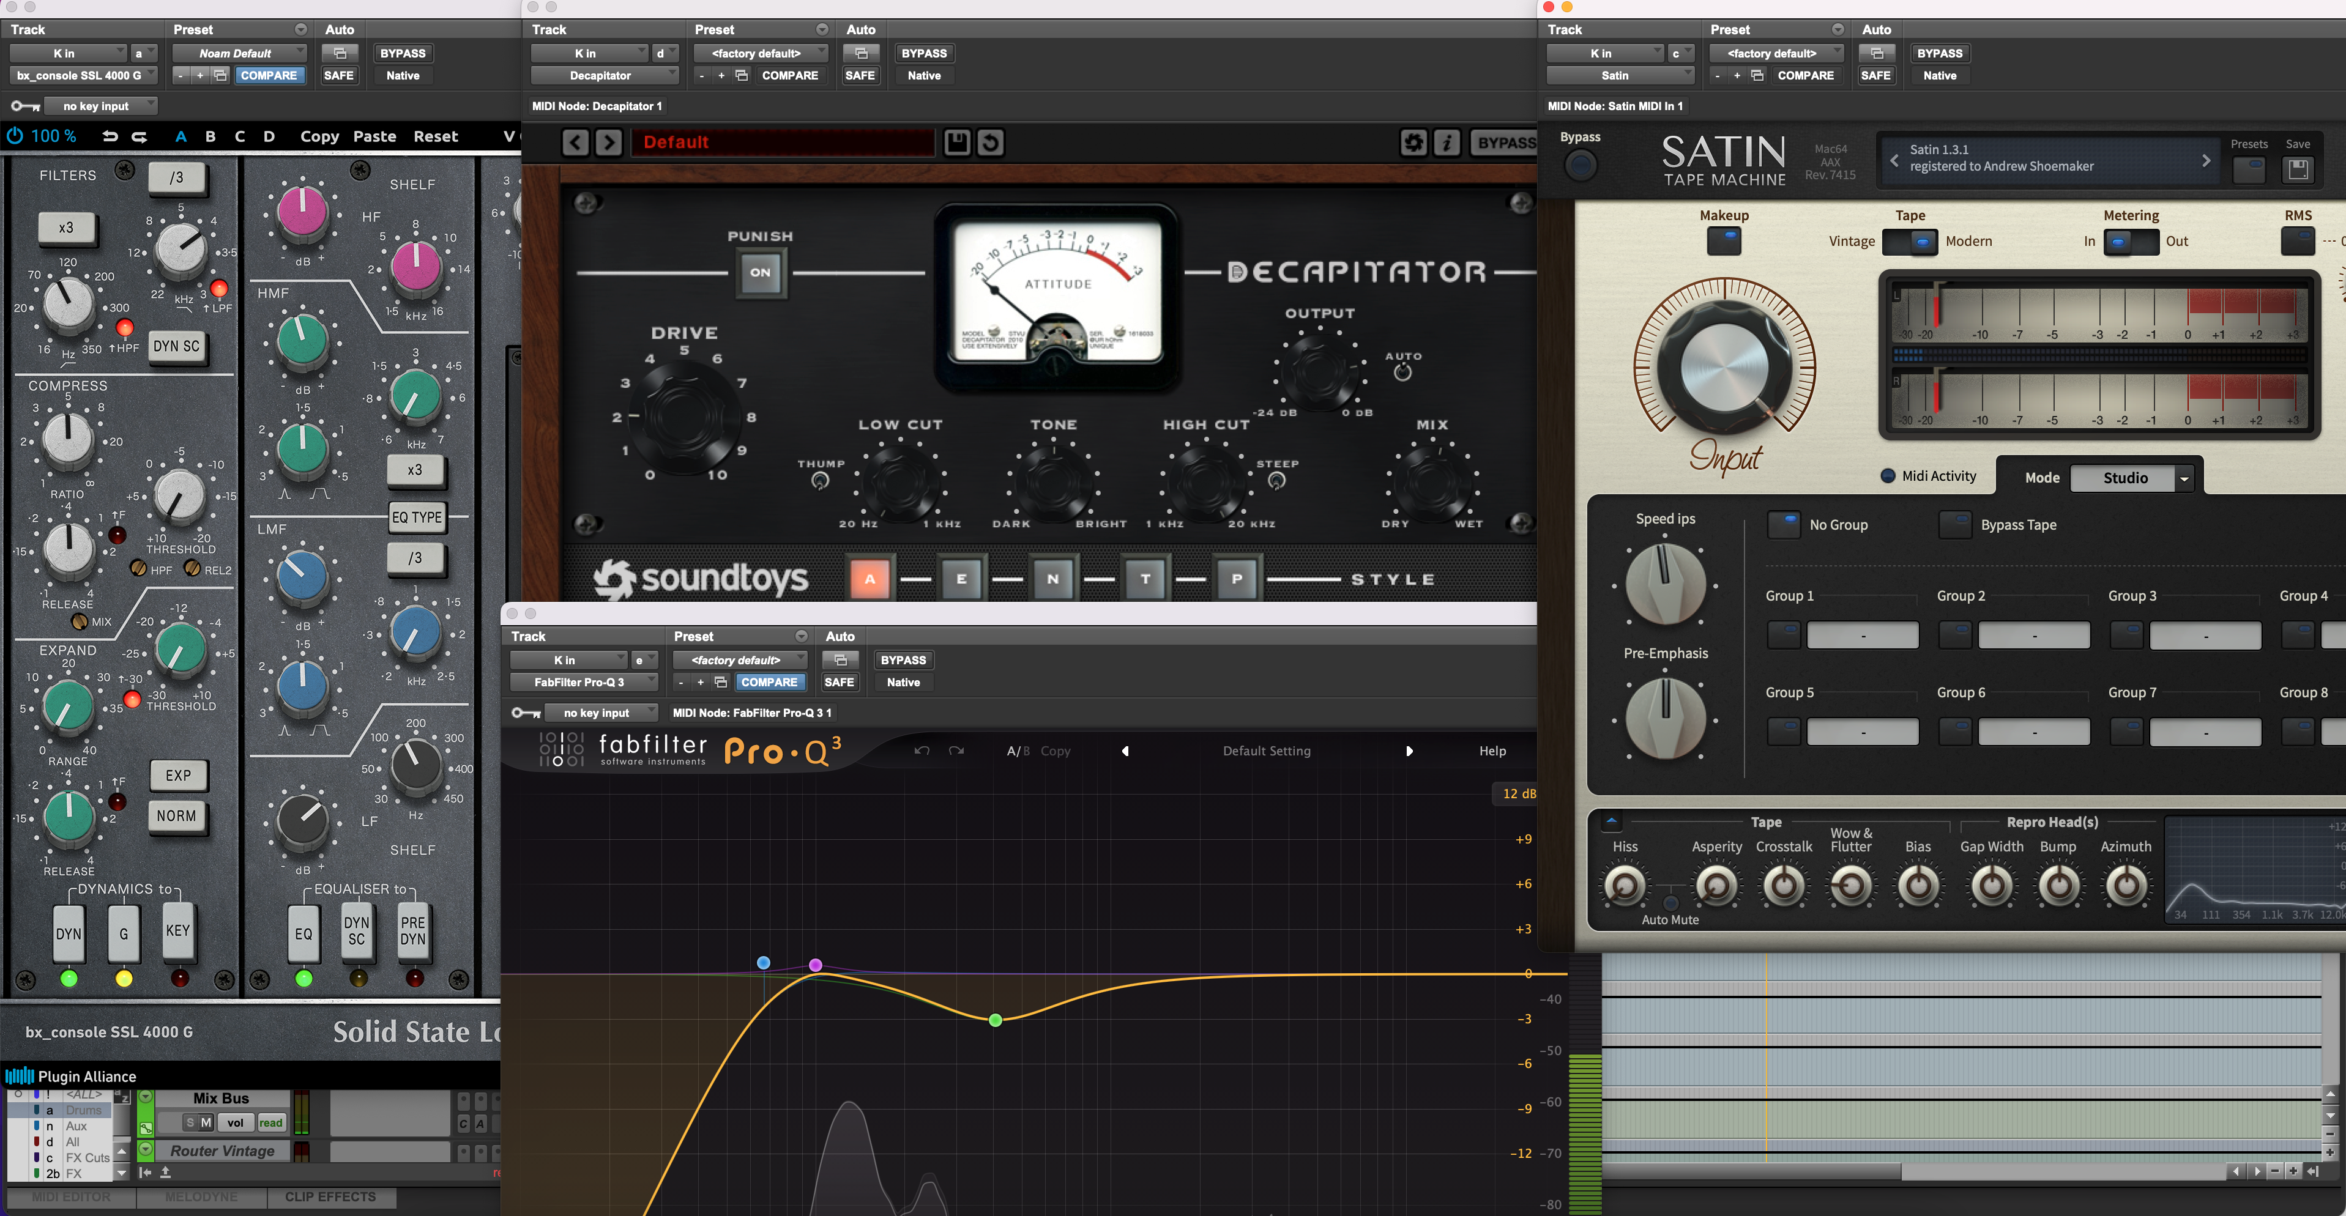Open Pro-Q 3 Help menu
2346x1216 pixels.
coord(1492,751)
